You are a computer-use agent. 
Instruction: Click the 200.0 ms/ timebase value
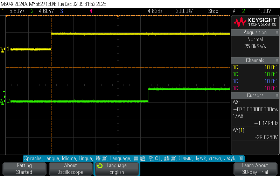pos(184,11)
